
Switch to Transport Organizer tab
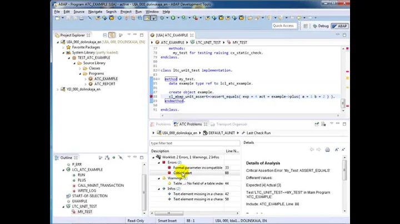click(229, 124)
